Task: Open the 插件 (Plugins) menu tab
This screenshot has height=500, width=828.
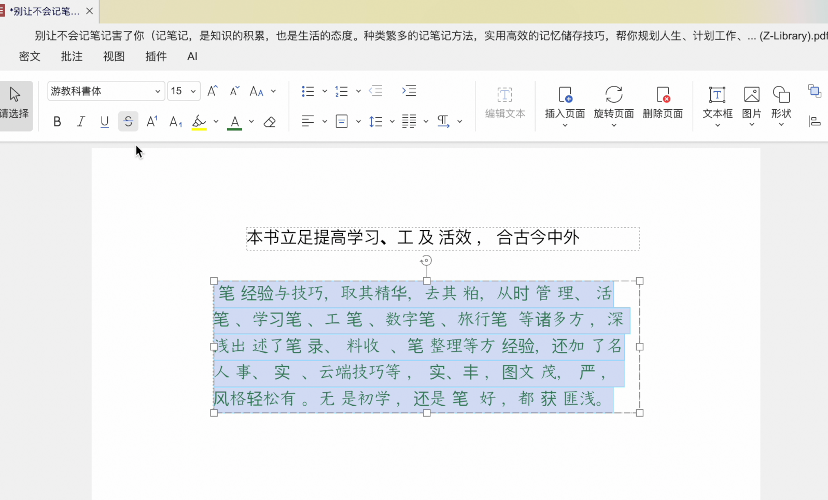Action: pos(156,56)
